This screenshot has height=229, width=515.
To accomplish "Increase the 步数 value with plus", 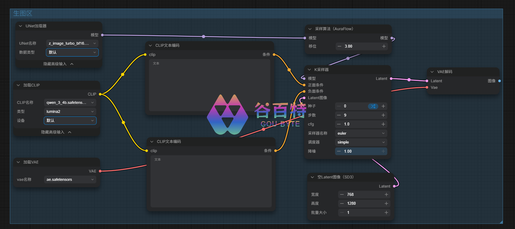I will [x=383, y=115].
